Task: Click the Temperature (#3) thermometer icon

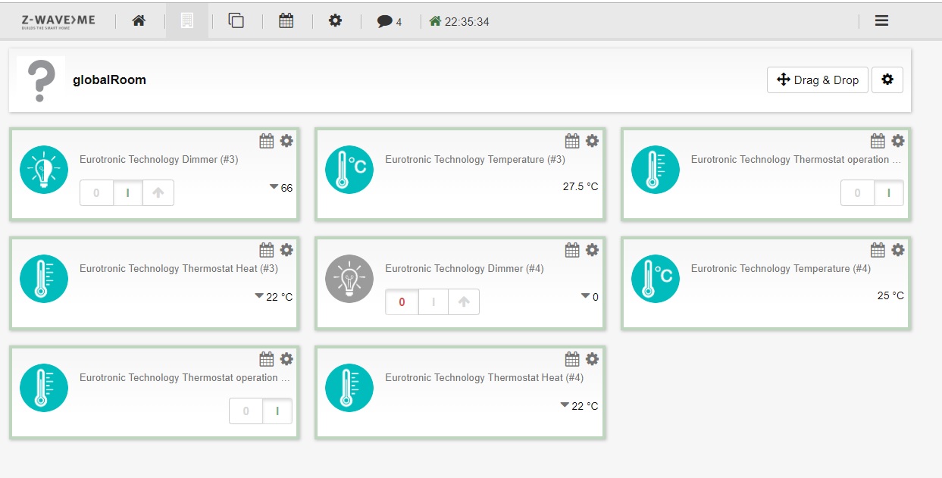Action: click(349, 170)
